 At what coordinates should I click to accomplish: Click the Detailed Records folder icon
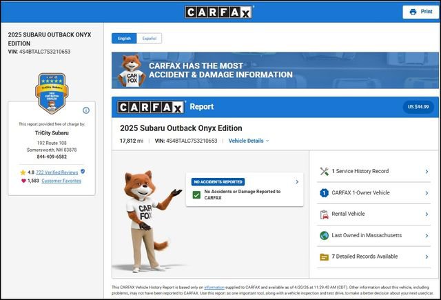(x=324, y=257)
